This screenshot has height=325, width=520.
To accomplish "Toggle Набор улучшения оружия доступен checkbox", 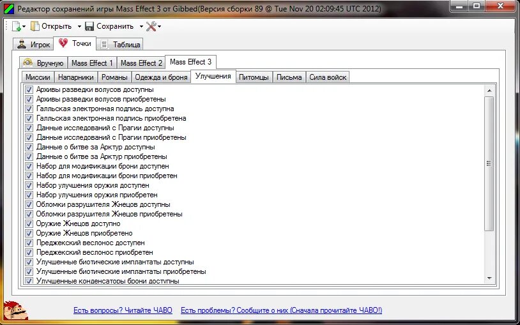I will tap(29, 185).
